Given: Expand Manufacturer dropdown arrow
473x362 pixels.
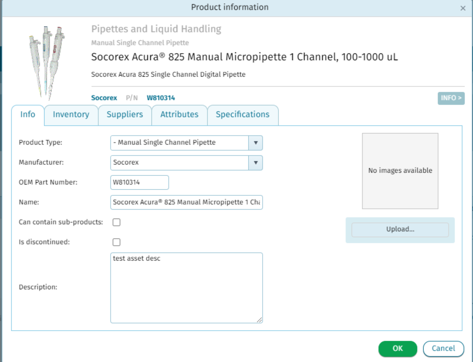Looking at the screenshot, I should click(255, 163).
